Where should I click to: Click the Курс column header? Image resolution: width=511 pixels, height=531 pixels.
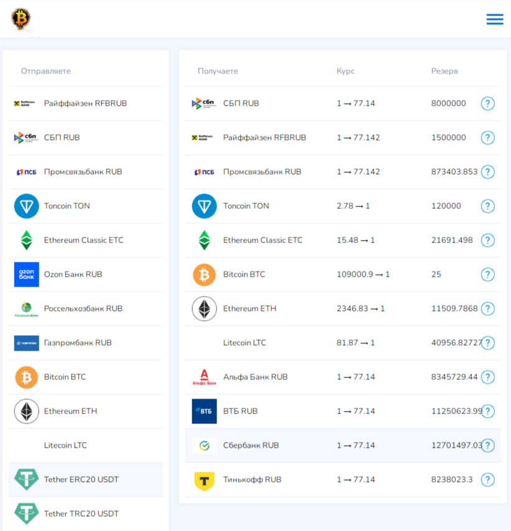(346, 71)
